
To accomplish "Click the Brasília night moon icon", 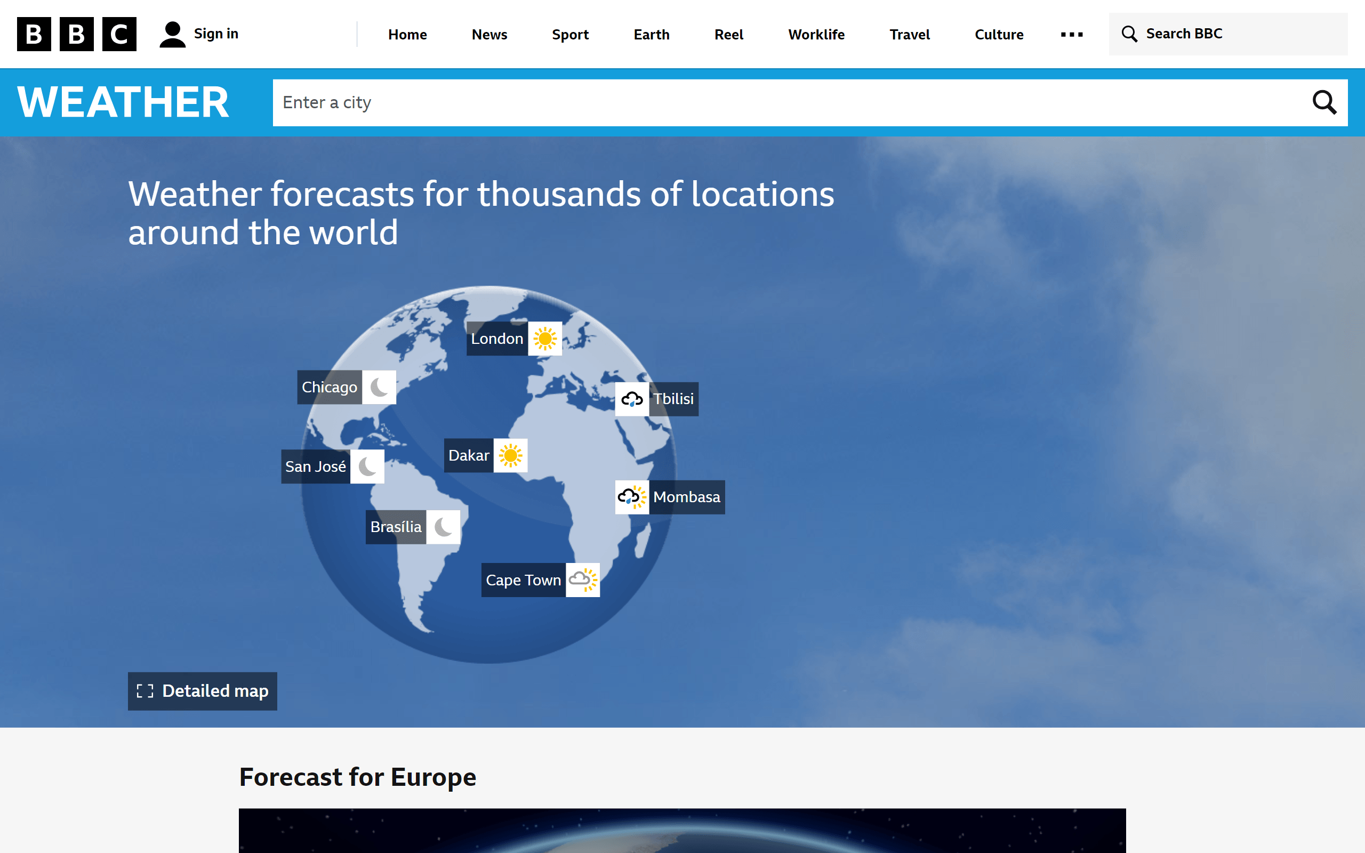I will [443, 527].
